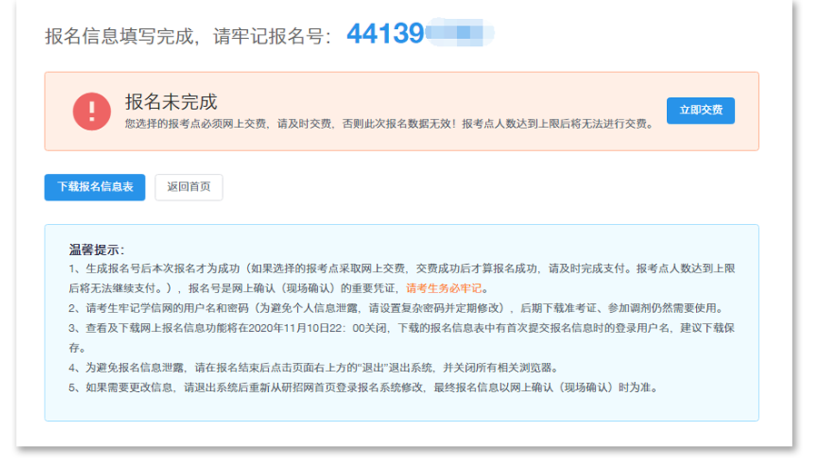Click the red exclamation warning icon
This screenshot has height=470, width=816.
91,112
